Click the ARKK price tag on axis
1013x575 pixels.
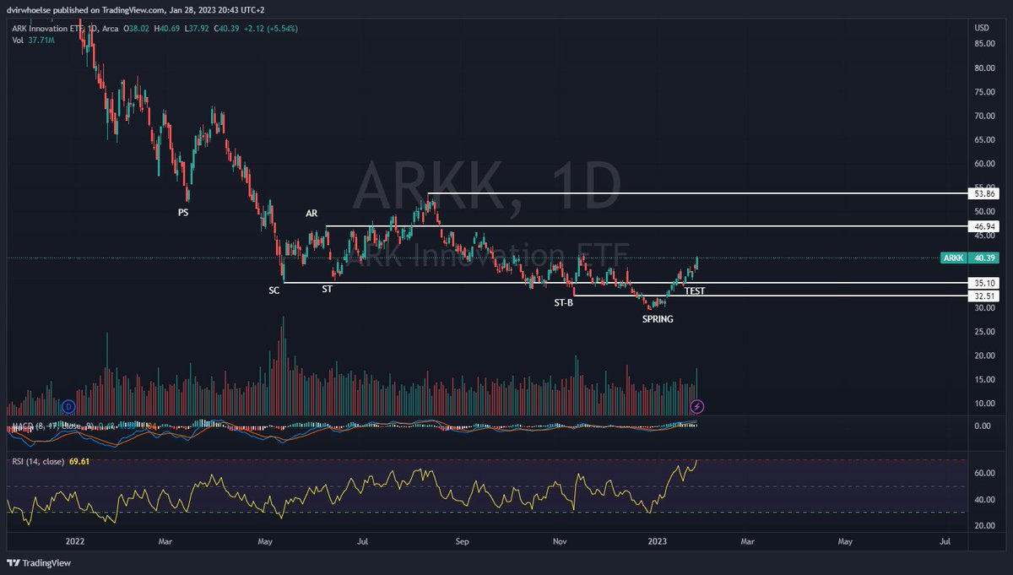(972, 258)
